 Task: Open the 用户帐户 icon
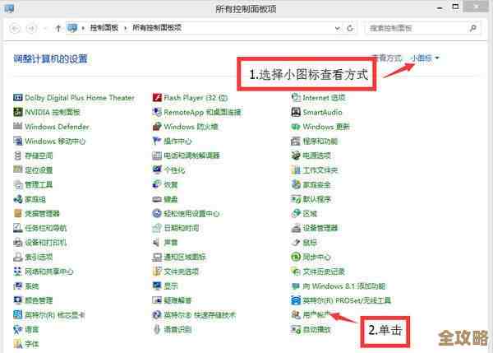pyautogui.click(x=296, y=314)
